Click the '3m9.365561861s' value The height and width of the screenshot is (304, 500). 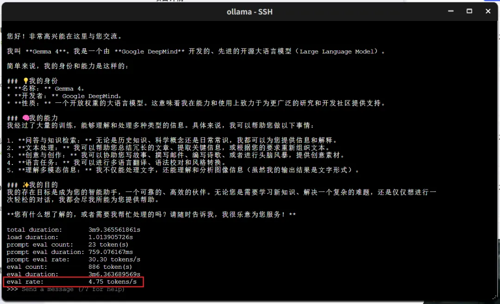pyautogui.click(x=114, y=230)
